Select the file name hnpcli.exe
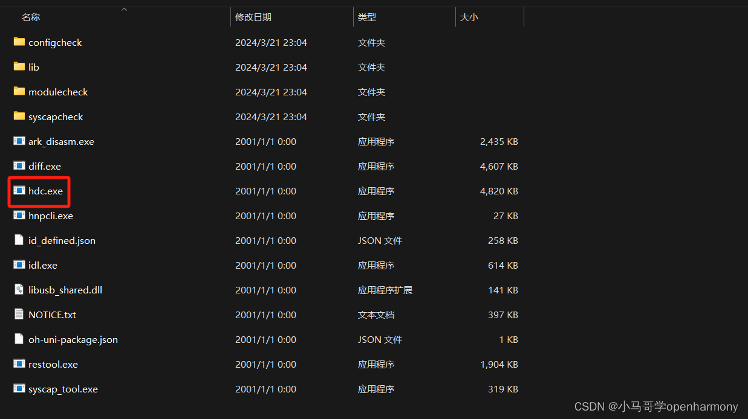 click(51, 216)
